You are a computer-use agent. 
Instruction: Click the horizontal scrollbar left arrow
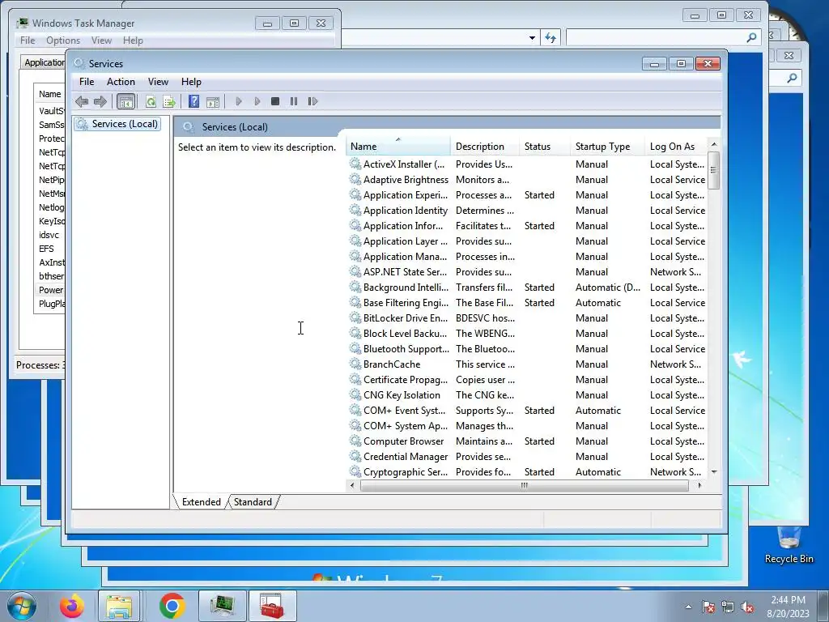(x=352, y=485)
